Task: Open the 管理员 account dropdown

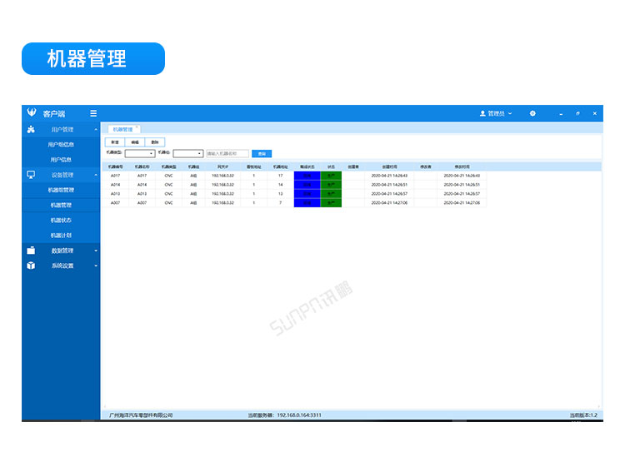Action: coord(498,113)
